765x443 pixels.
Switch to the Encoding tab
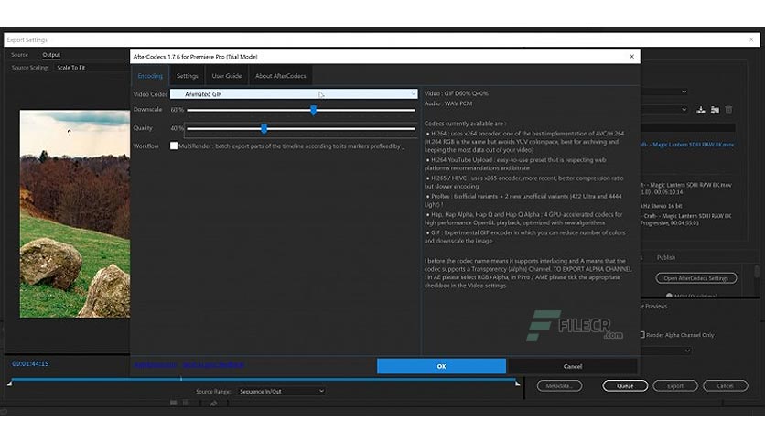(150, 76)
